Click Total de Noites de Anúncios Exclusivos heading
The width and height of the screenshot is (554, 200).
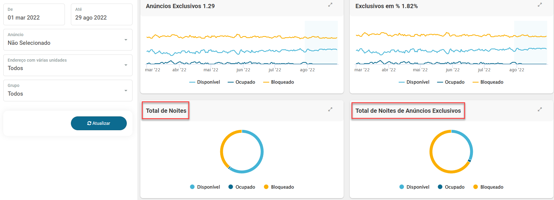(408, 111)
